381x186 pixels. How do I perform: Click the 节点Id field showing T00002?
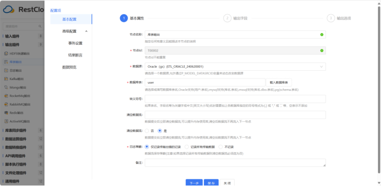pos(235,50)
